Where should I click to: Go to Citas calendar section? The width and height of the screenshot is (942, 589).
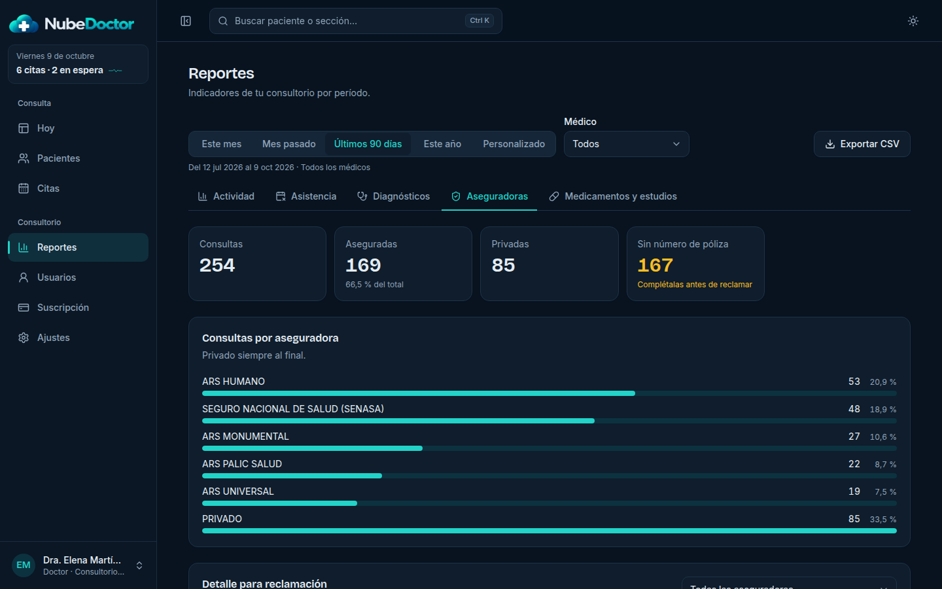coord(78,188)
